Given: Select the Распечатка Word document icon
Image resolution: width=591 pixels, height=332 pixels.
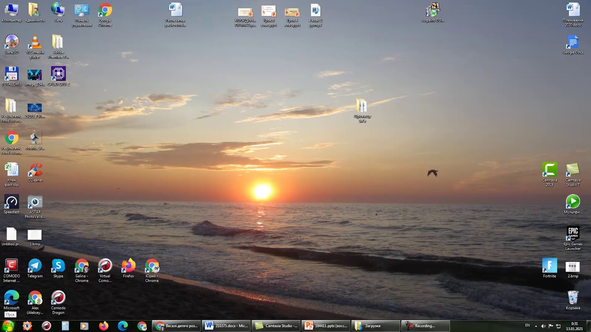Looking at the screenshot, I should pos(175,15).
